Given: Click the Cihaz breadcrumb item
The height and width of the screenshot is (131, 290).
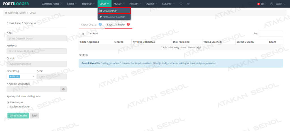Looking at the screenshot, I should (x=33, y=13).
